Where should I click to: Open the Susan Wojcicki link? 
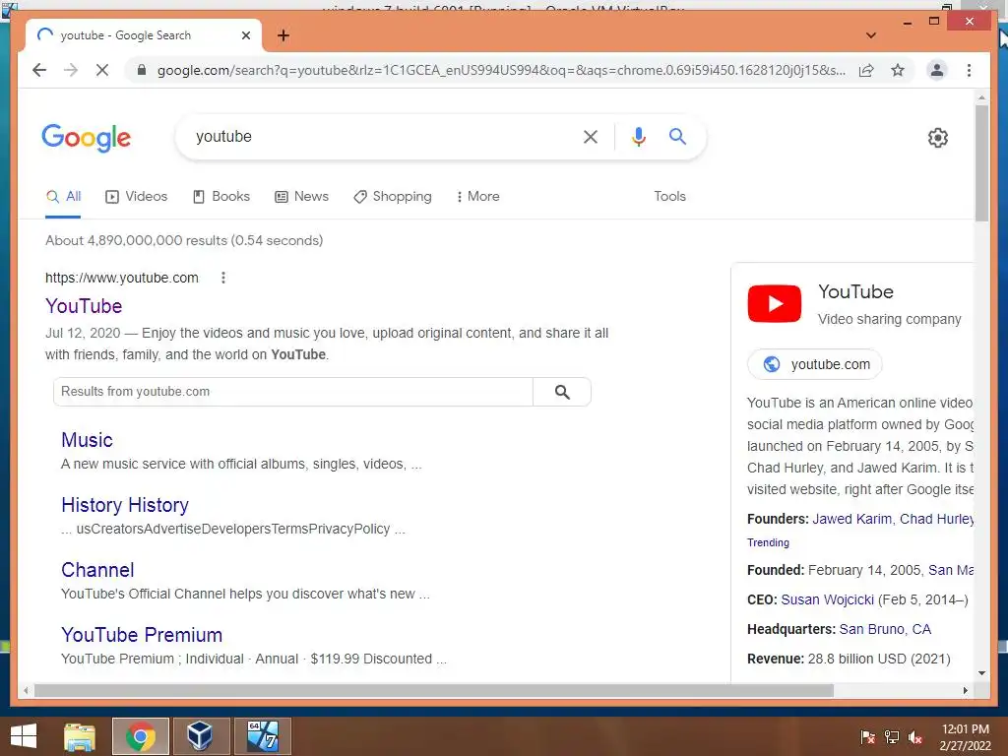coord(827,599)
